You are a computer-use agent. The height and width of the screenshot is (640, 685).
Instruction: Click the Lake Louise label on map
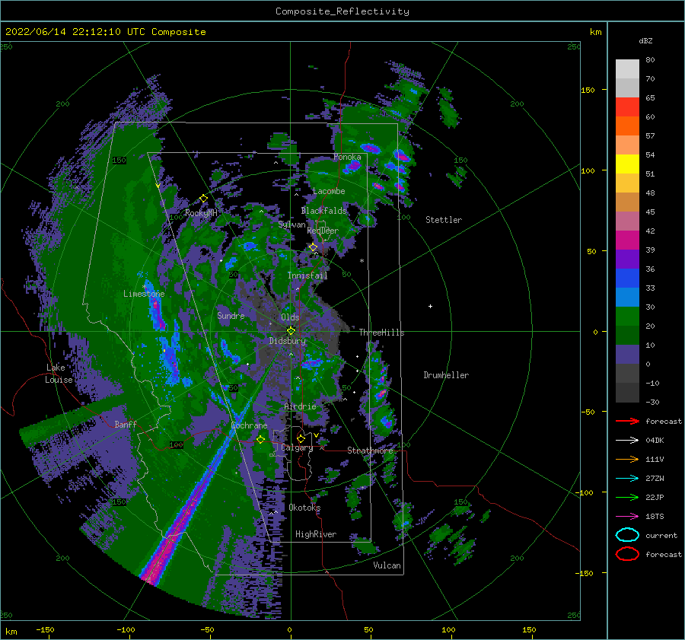click(x=59, y=374)
